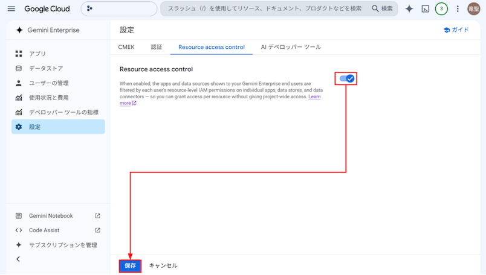Open Gemini AI assistant sparkle icon

pyautogui.click(x=409, y=8)
